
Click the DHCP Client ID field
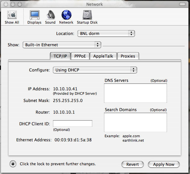[72, 124]
